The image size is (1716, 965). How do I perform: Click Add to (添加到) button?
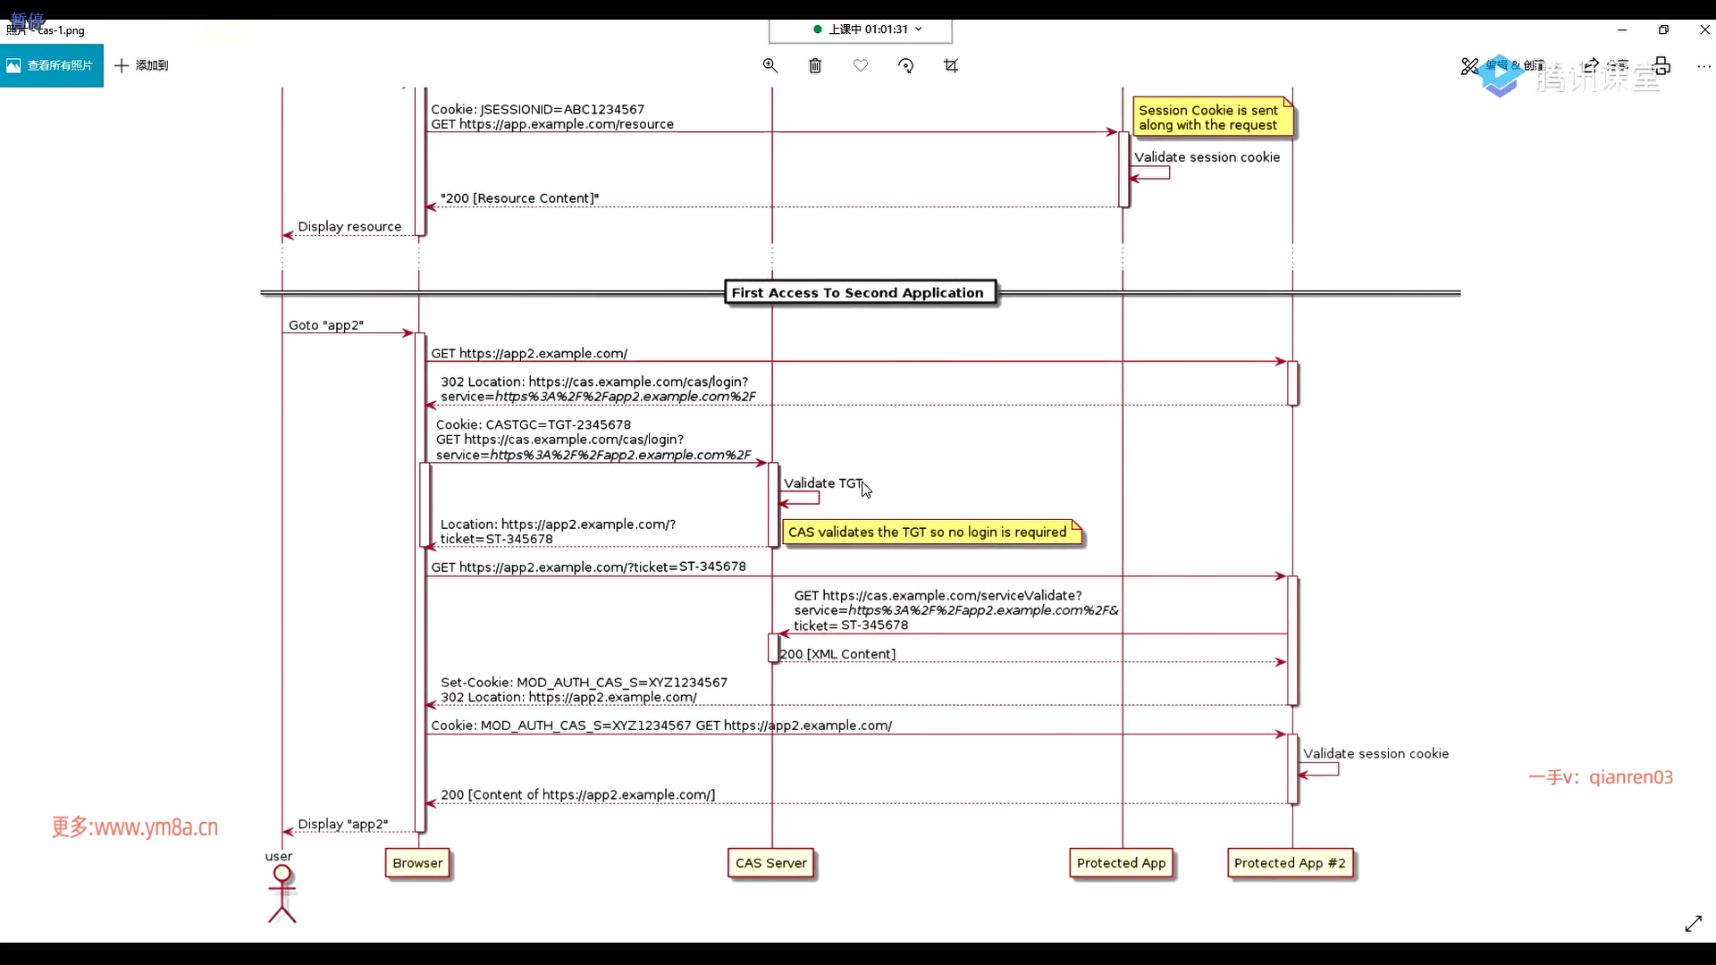[x=141, y=65]
